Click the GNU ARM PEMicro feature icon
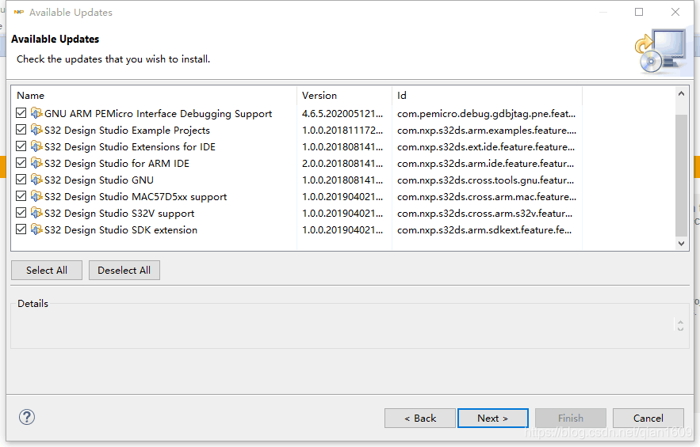700x447 pixels. pyautogui.click(x=36, y=114)
